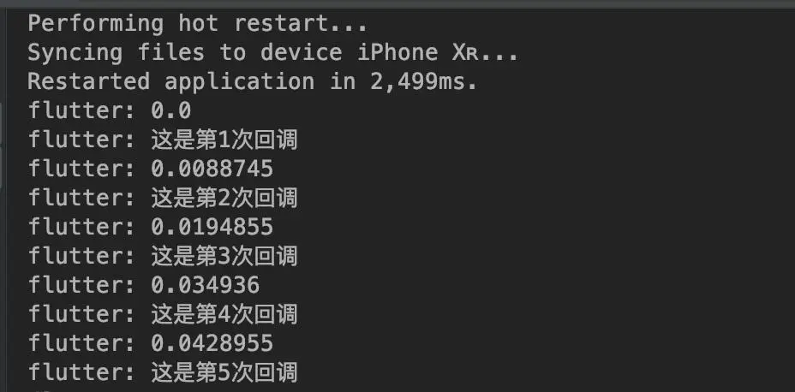The height and width of the screenshot is (392, 795).
Task: Click the 0.0428955 output value
Action: click(212, 343)
